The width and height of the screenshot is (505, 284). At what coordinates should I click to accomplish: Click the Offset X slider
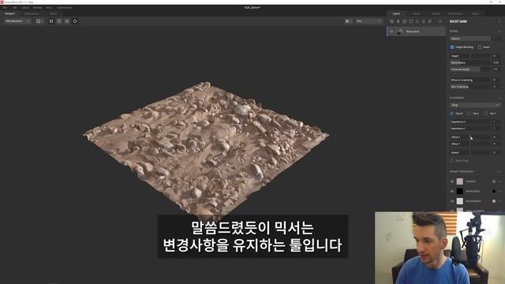469,137
